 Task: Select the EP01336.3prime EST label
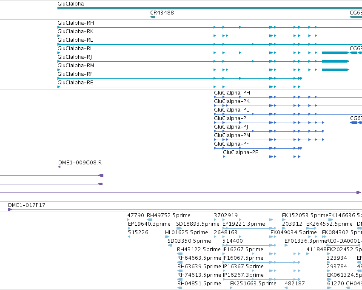[306, 241]
